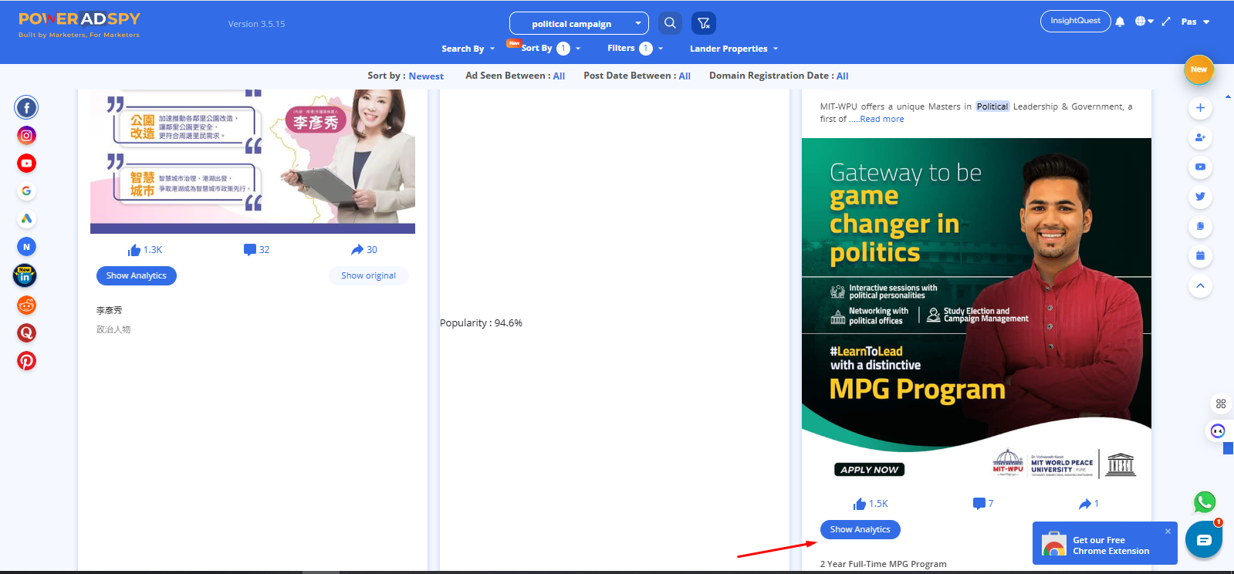This screenshot has width=1234, height=574.
Task: Click the copy documents icon in right sidebar
Action: click(1200, 226)
